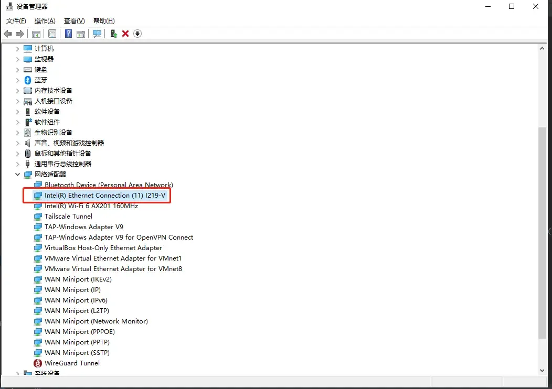Select WAN Miniport (PPPOE)
This screenshot has height=389, width=552.
point(80,332)
